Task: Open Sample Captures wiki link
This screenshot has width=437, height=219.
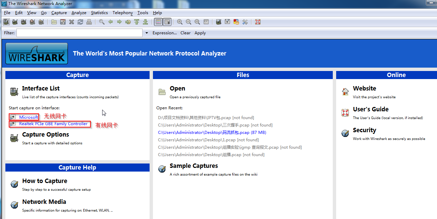Action: pyautogui.click(x=194, y=166)
